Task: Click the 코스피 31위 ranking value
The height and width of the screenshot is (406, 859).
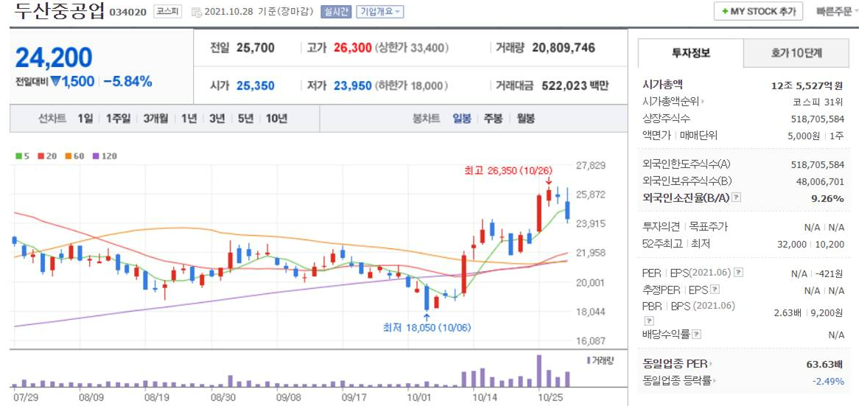Action: coord(818,102)
